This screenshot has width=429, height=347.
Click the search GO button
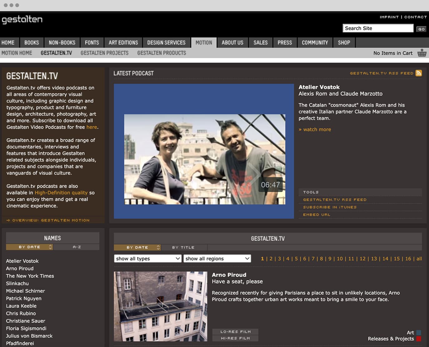(421, 29)
